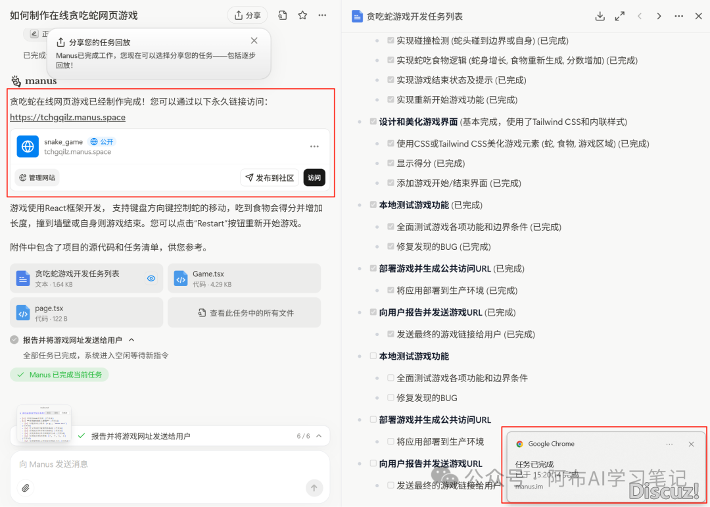Open the three-dot menu in document panel header

[678, 16]
